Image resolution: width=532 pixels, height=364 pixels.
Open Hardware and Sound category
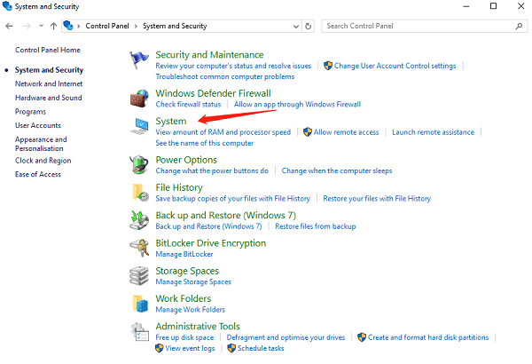tap(49, 98)
